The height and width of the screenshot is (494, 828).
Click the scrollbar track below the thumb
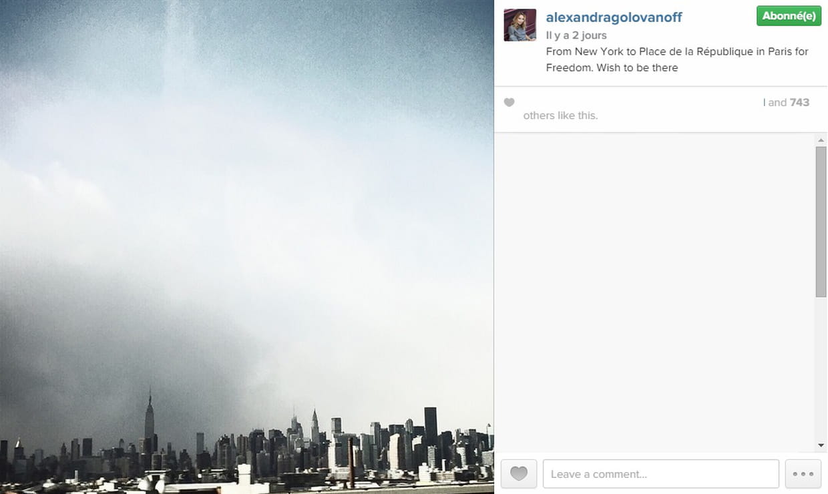pos(821,368)
